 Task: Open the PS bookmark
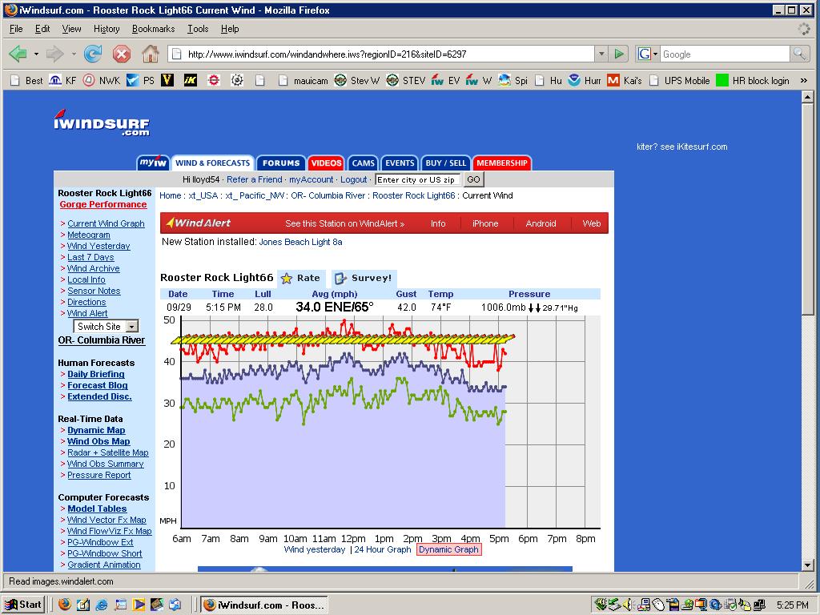141,81
